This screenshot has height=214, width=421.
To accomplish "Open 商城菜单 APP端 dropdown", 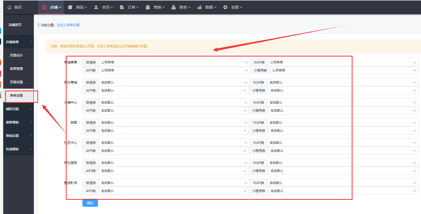I will click(175, 70).
